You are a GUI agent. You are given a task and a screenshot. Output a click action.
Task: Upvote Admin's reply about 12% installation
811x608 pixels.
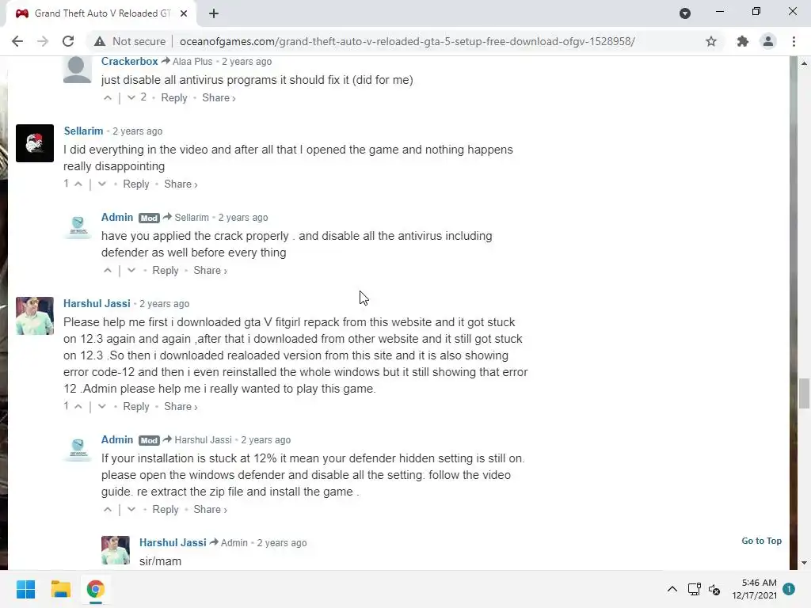108,509
